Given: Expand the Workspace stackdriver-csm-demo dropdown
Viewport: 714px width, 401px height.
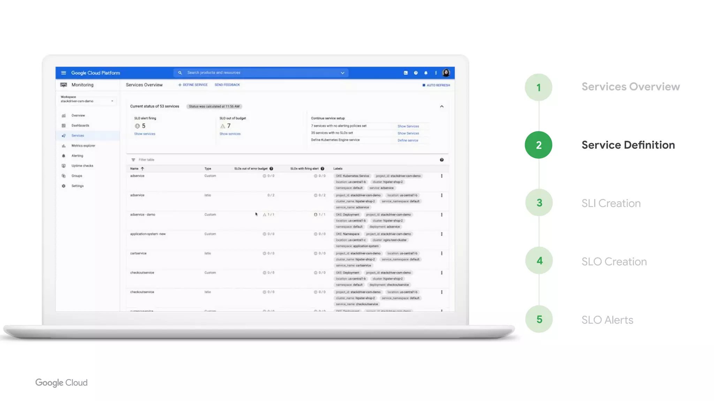Looking at the screenshot, I should point(112,101).
